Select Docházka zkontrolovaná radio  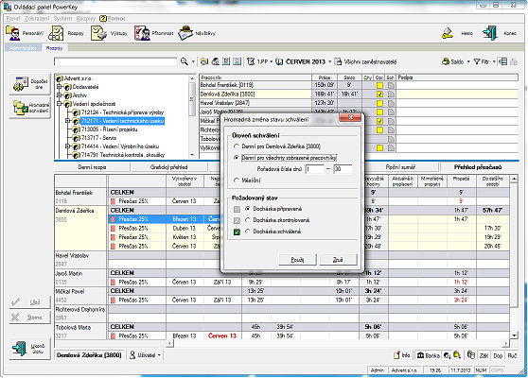[x=248, y=220]
